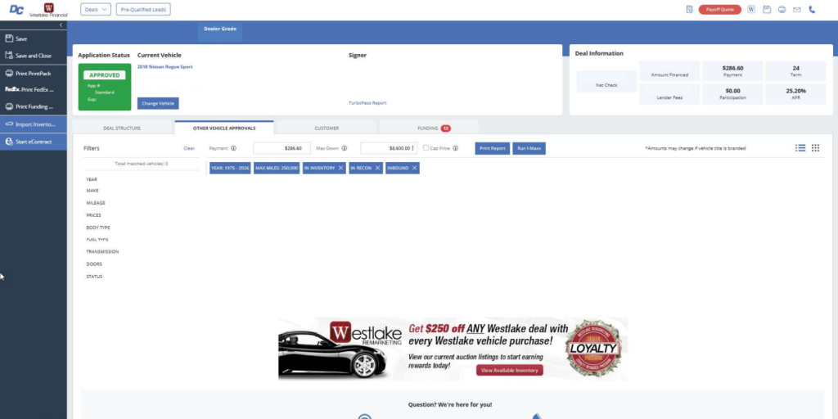Click the floppy disk save icon in top bar

pos(766,10)
